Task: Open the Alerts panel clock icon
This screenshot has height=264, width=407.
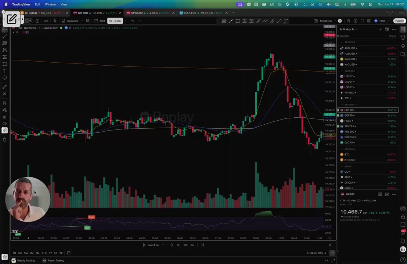Action: coord(403,37)
